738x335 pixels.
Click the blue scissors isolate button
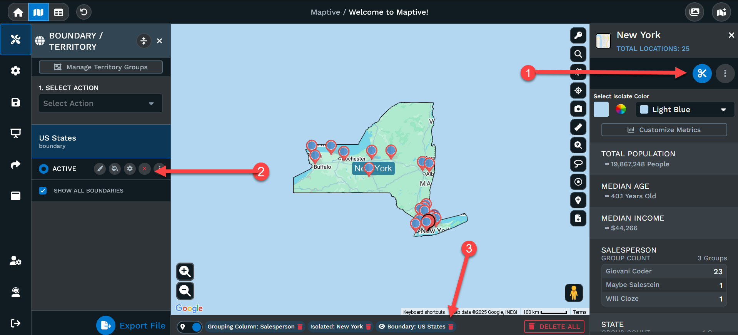(x=702, y=73)
